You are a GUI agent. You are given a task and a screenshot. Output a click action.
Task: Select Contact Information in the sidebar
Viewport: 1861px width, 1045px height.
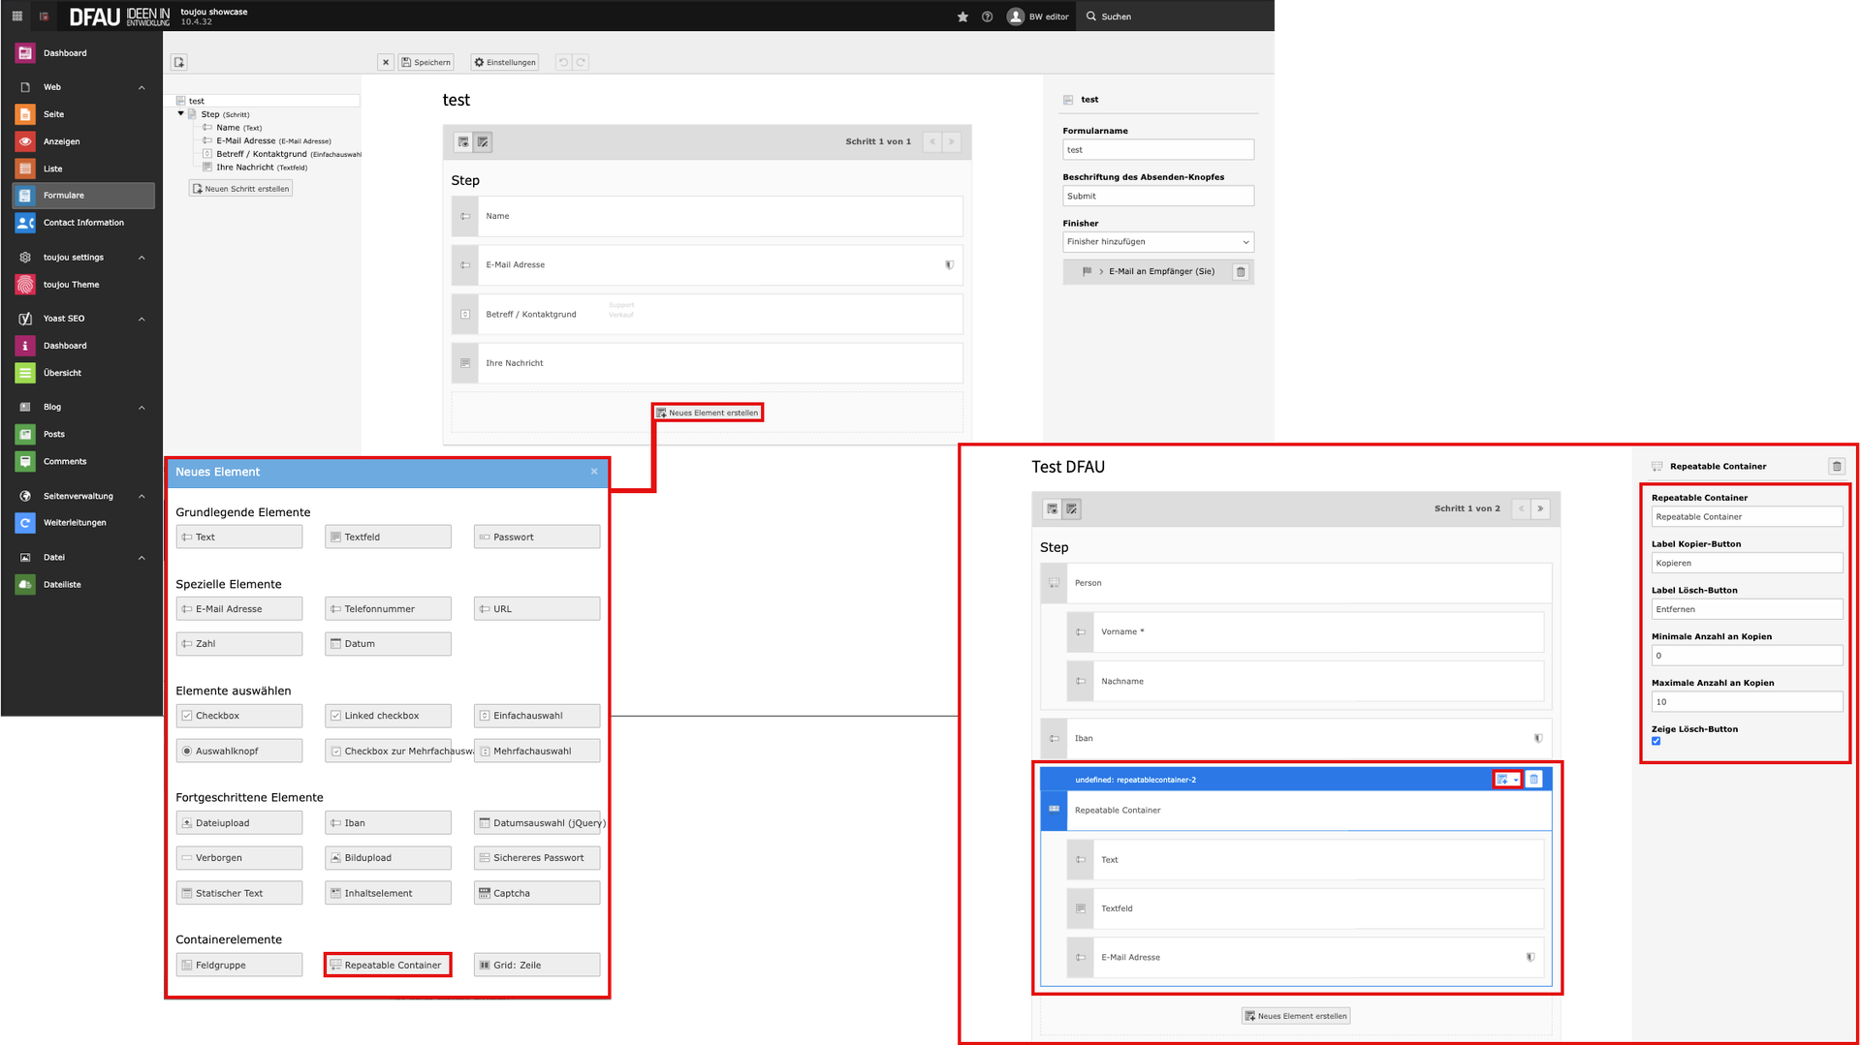(83, 223)
